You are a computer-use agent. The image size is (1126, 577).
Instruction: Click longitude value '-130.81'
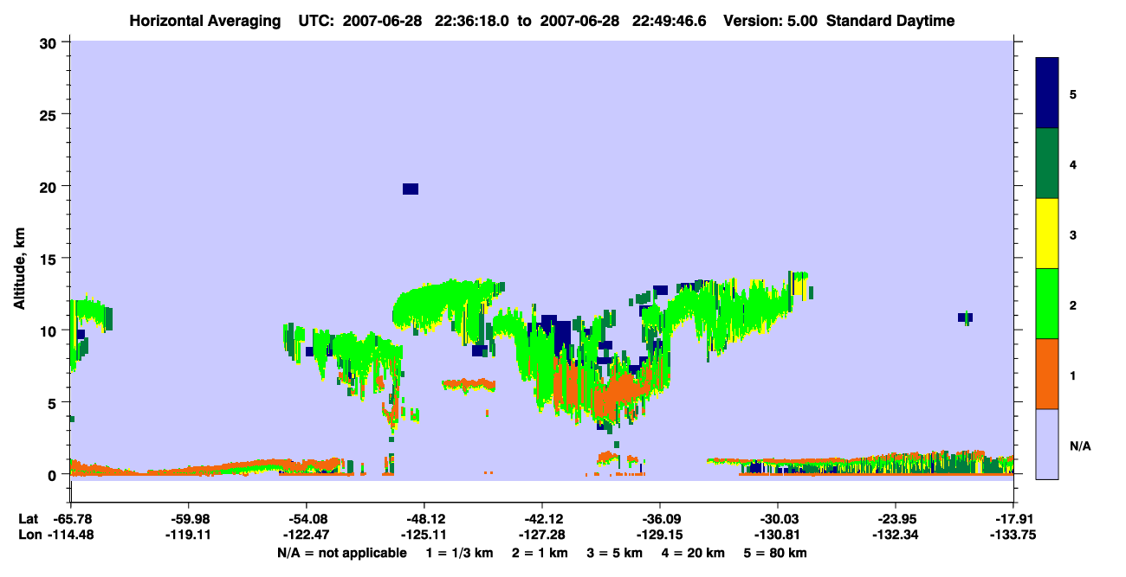777,535
